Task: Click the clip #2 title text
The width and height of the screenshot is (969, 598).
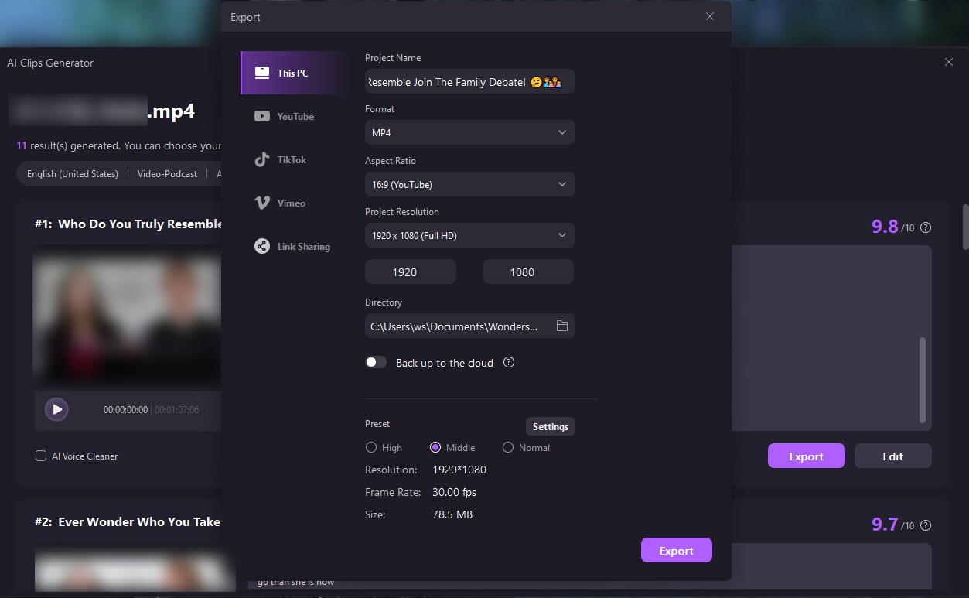Action: click(x=128, y=522)
